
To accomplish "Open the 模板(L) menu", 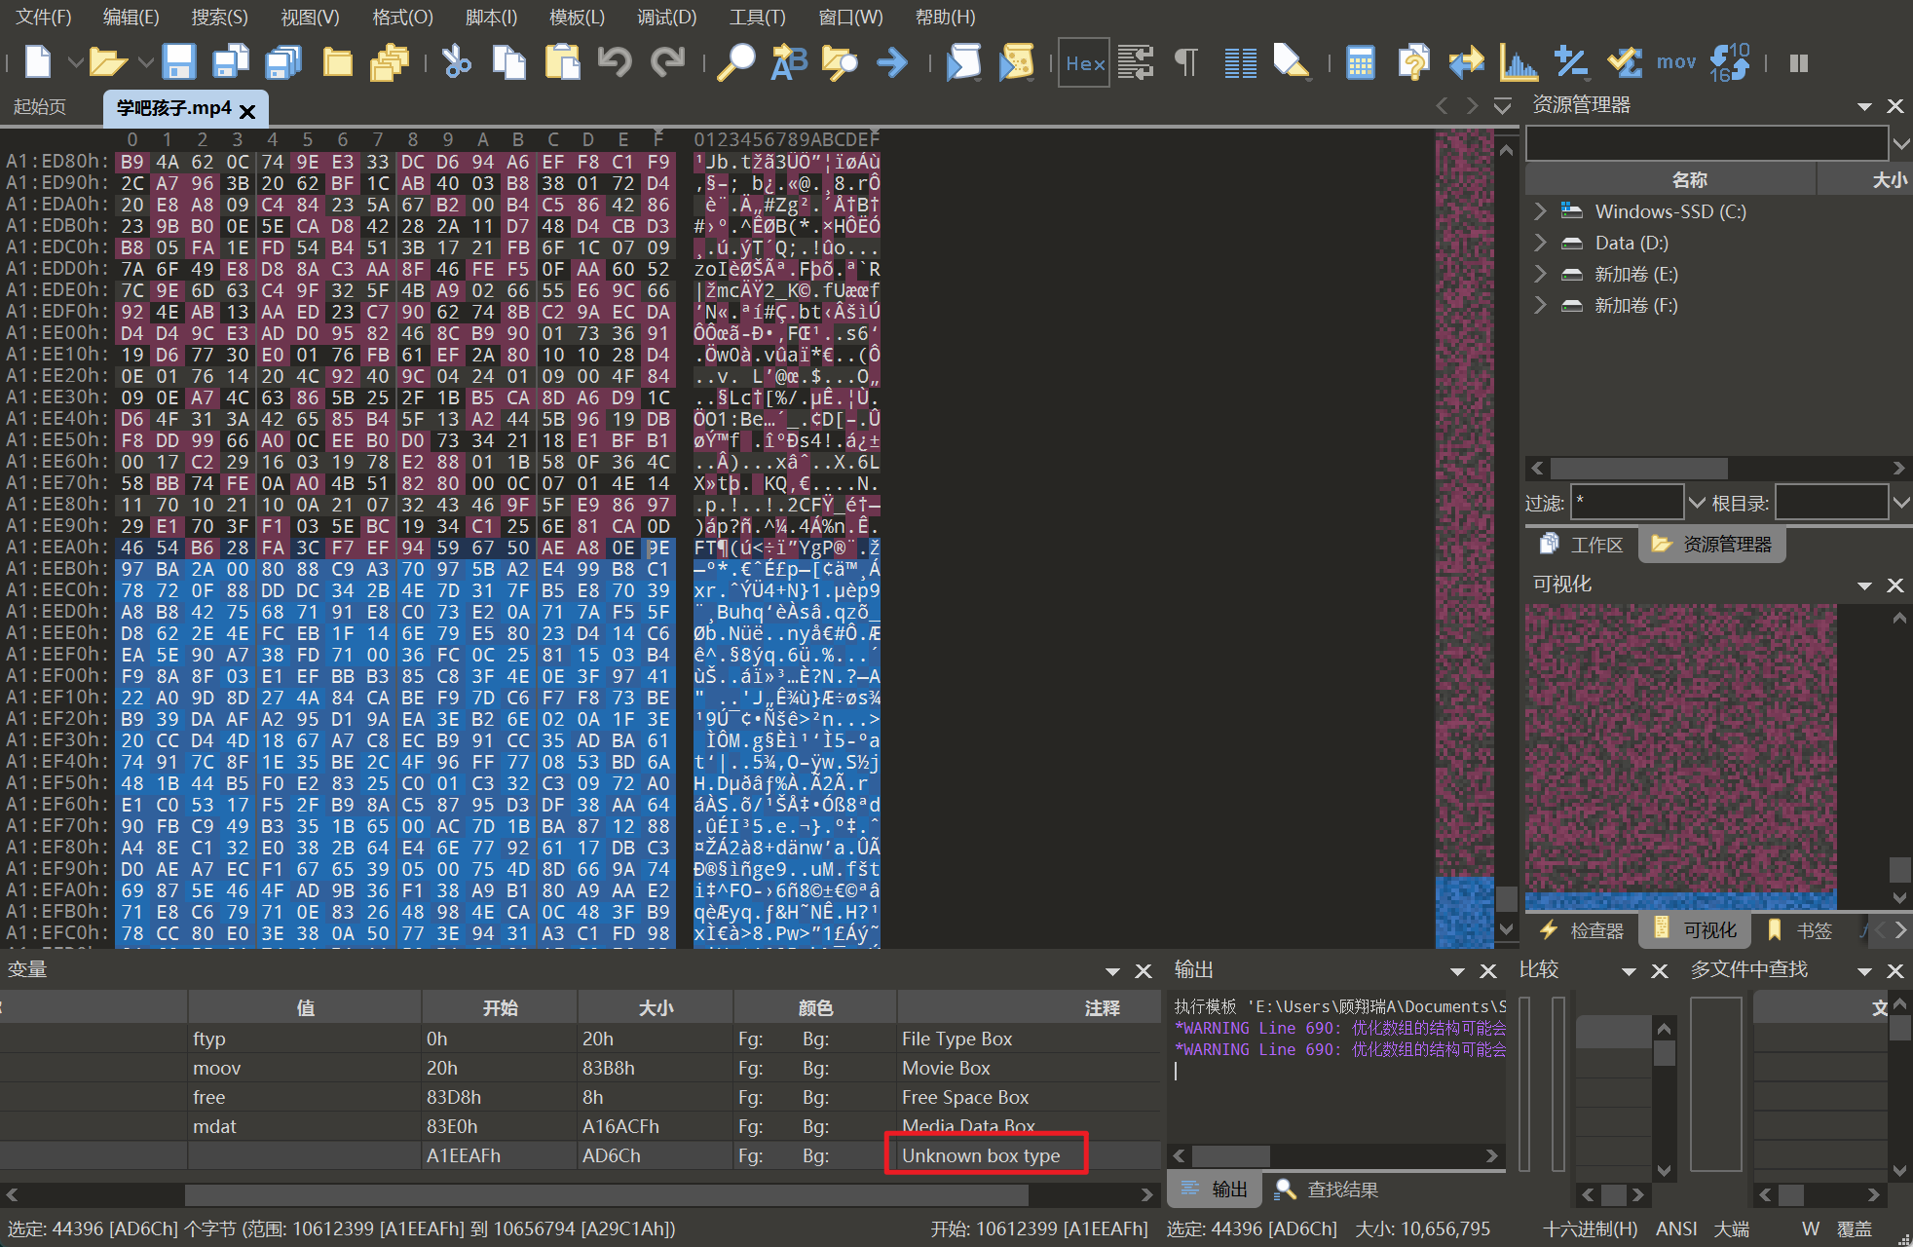I will 577,17.
